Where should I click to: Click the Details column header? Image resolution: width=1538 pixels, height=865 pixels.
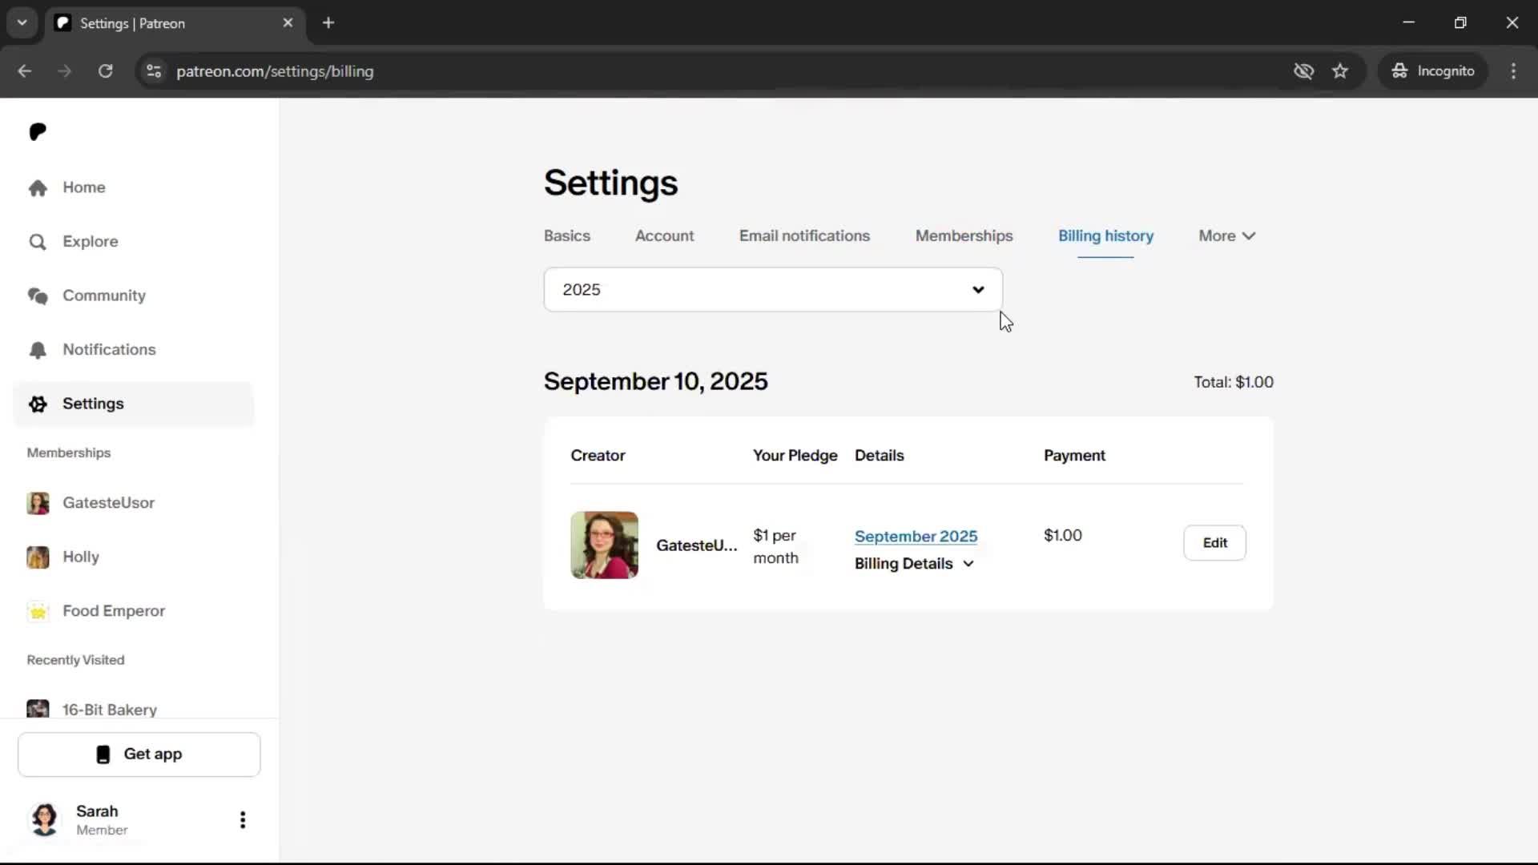[879, 456]
